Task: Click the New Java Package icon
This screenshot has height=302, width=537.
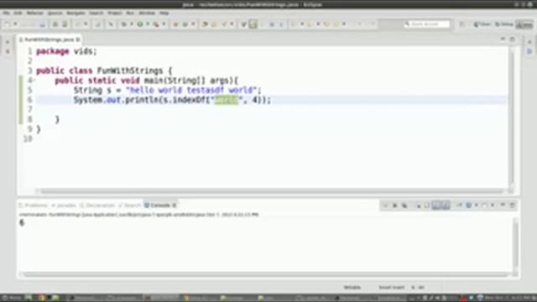Action: [x=175, y=24]
